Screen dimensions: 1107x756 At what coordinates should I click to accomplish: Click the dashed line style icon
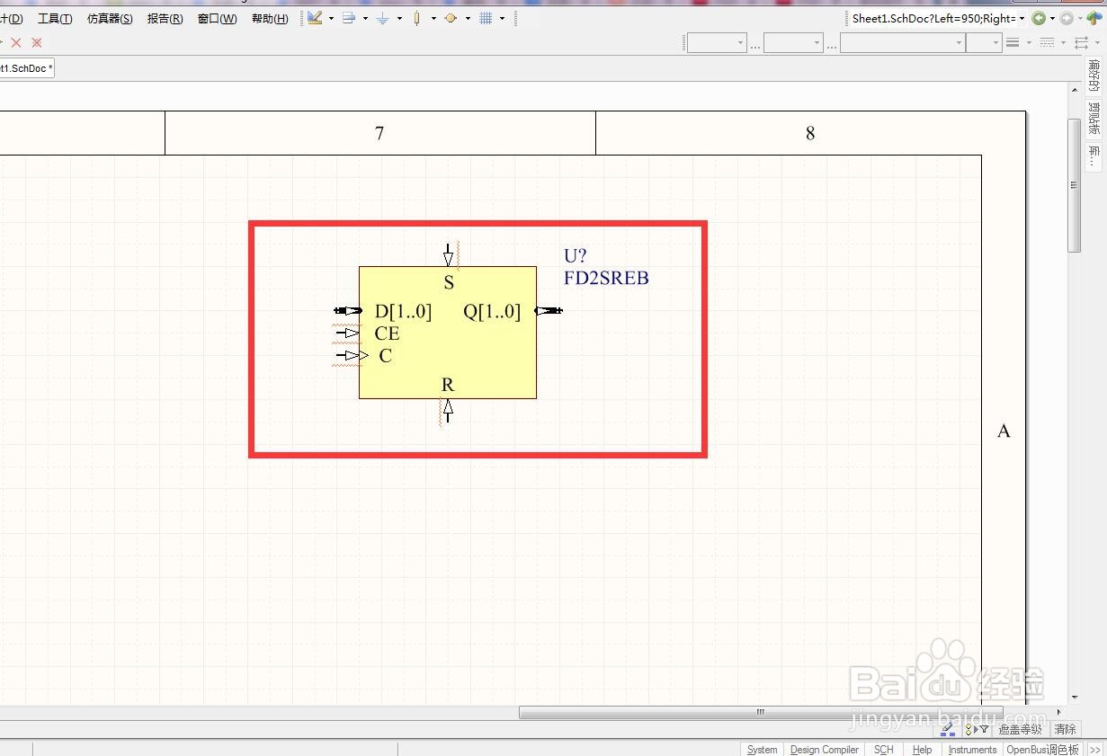1047,42
